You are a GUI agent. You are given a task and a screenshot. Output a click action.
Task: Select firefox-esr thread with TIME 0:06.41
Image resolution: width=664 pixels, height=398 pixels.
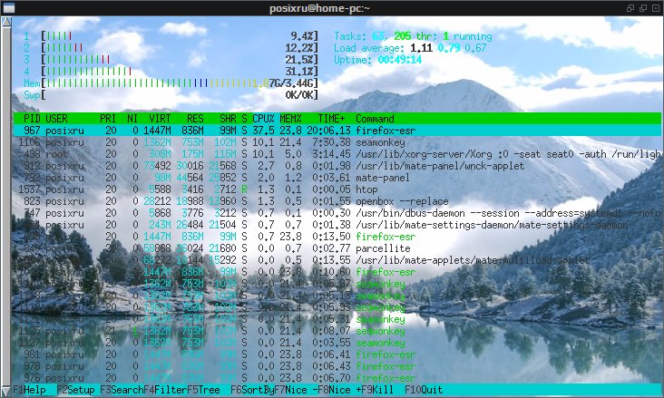coord(337,354)
